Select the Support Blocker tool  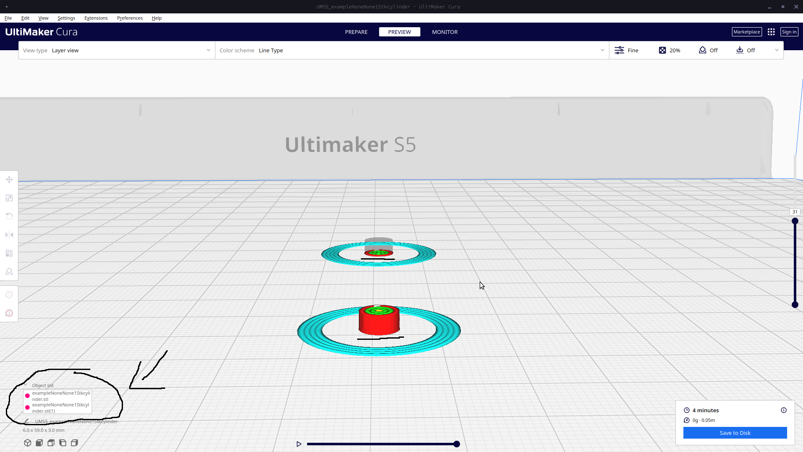click(x=9, y=272)
